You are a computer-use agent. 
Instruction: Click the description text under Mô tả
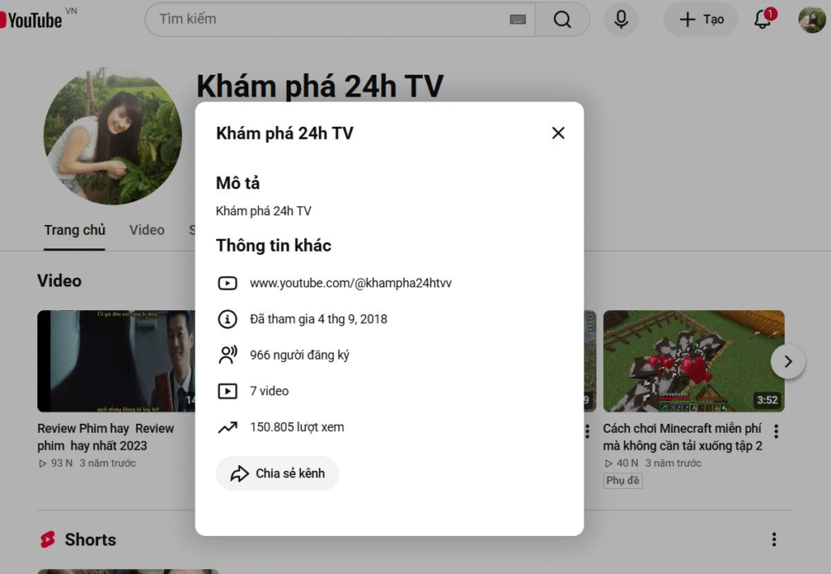click(264, 211)
